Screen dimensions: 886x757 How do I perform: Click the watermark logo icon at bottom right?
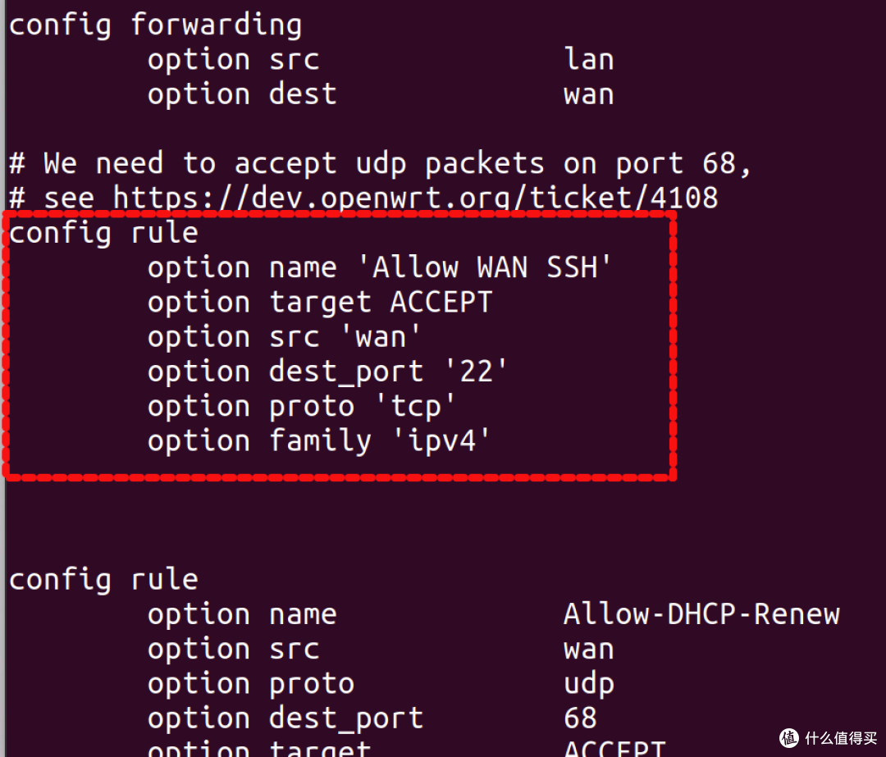click(x=789, y=737)
